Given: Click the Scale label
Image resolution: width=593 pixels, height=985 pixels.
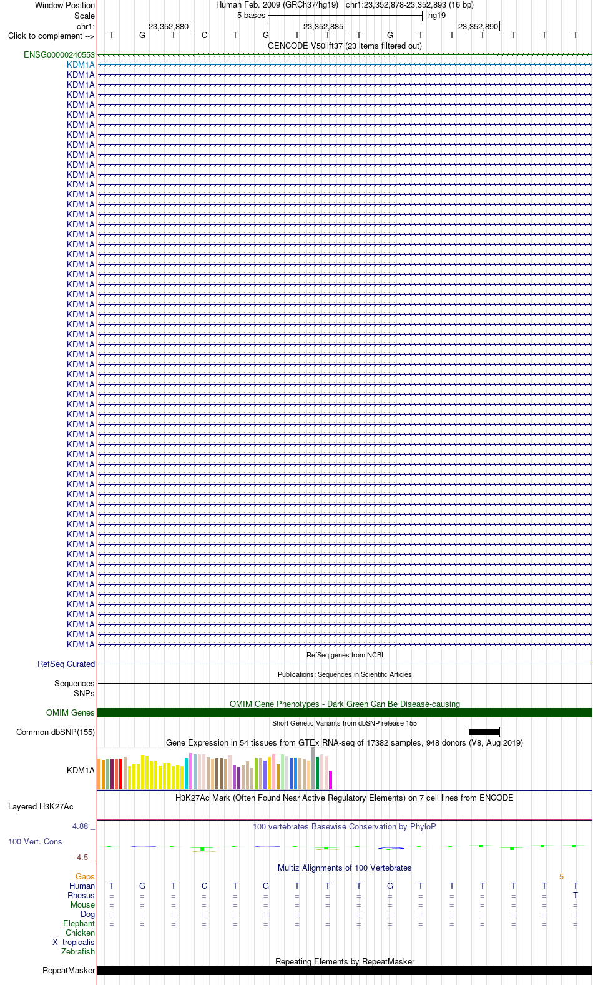Looking at the screenshot, I should point(85,16).
